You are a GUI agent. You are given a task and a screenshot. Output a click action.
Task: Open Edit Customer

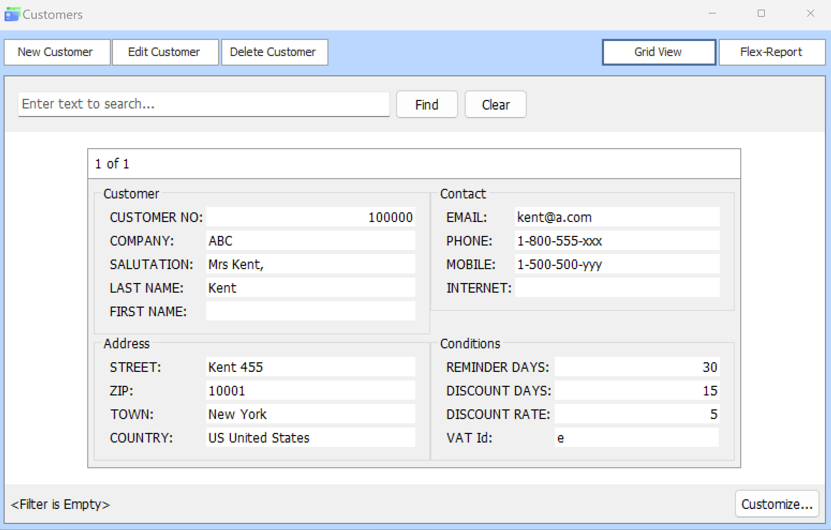tap(165, 52)
